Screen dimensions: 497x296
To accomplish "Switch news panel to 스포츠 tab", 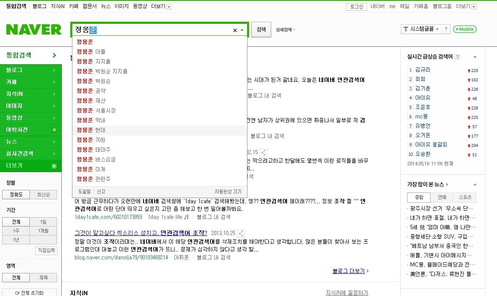I will (465, 197).
